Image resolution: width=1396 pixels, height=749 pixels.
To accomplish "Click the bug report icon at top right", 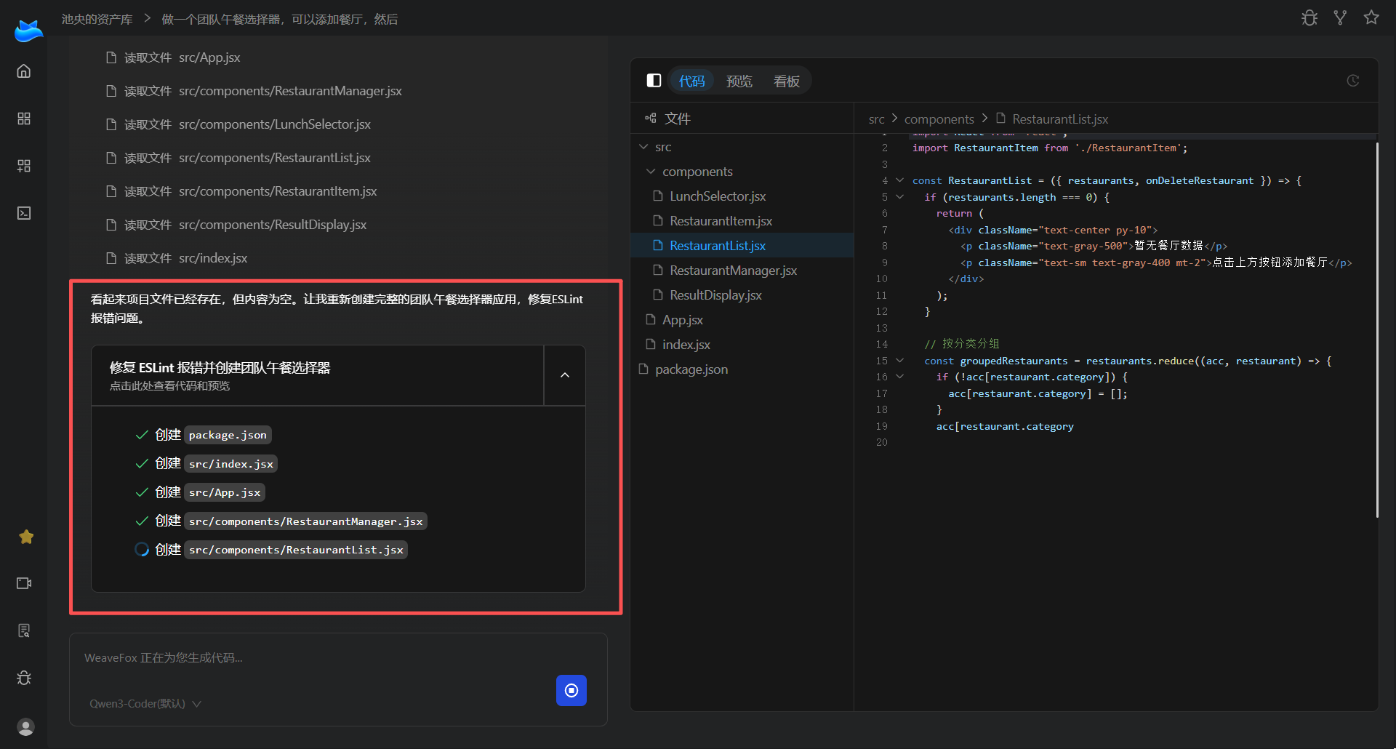I will tap(1309, 18).
